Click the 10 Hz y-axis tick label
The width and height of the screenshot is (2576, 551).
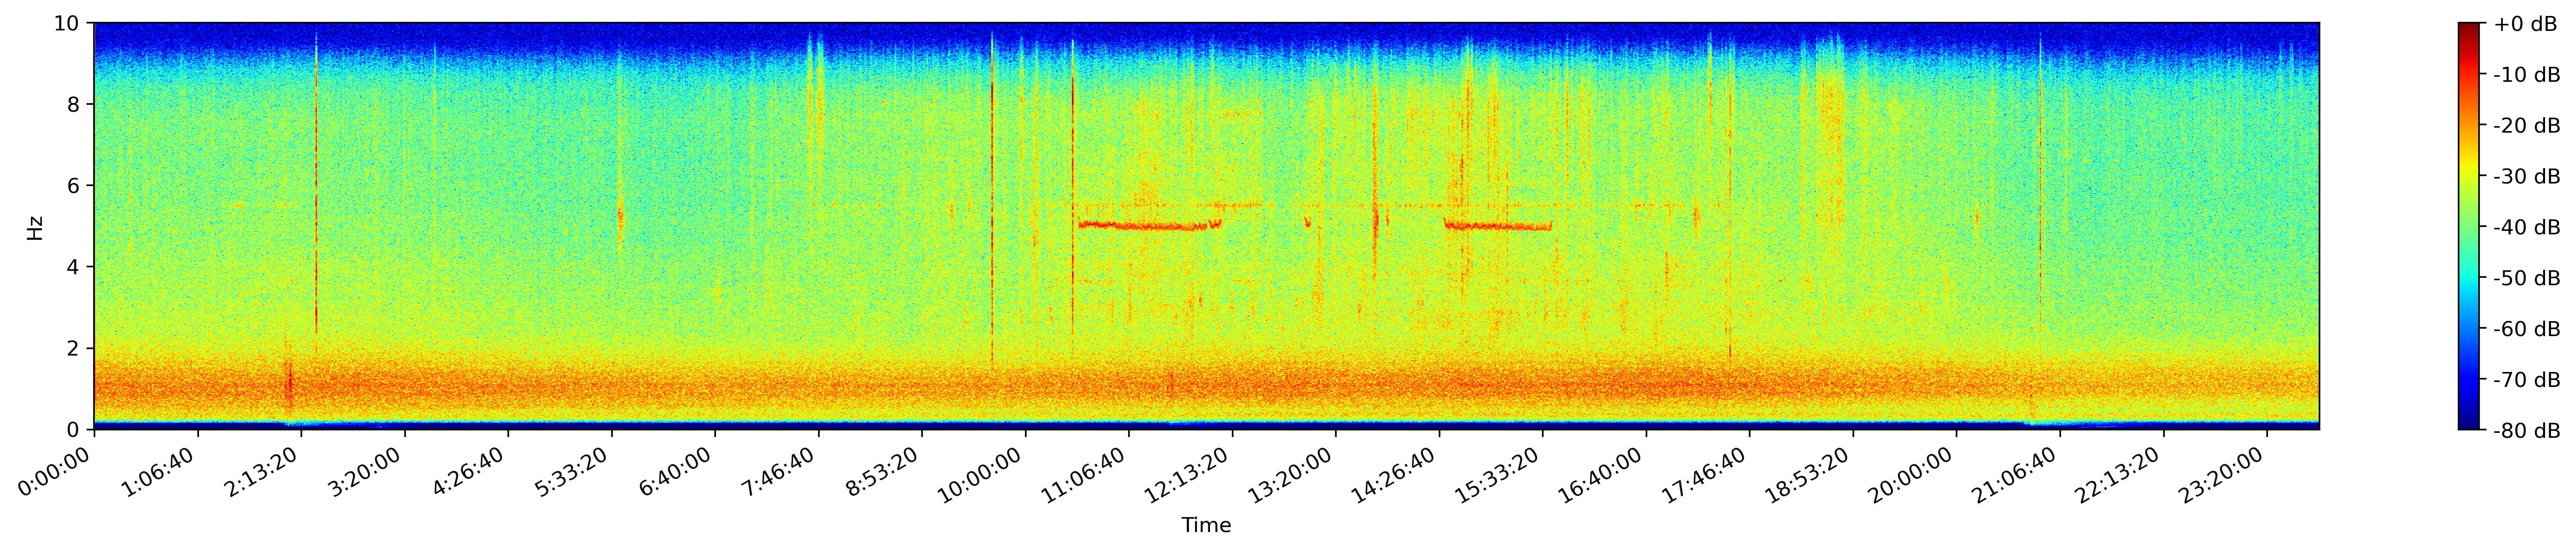70,23
